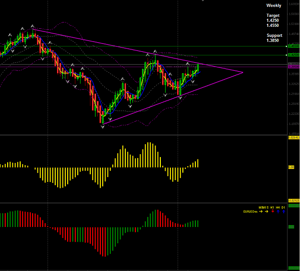Click the 1.35985 price axis label
The width and height of the screenshot is (300, 271).
(x=294, y=74)
